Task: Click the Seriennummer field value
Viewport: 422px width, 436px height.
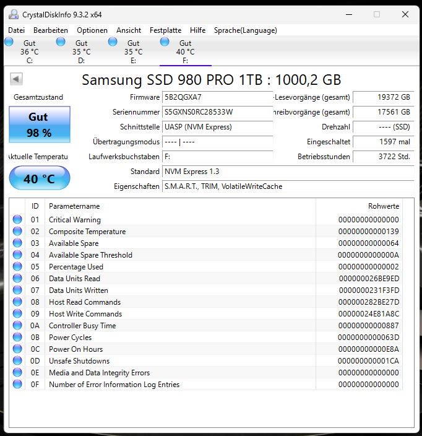Action: click(217, 111)
